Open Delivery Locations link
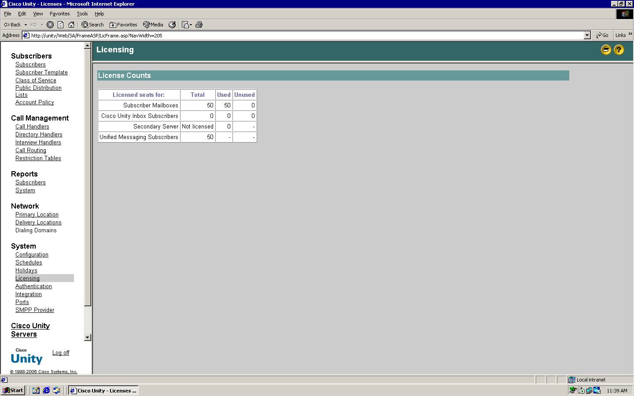The width and height of the screenshot is (634, 396). (x=38, y=222)
